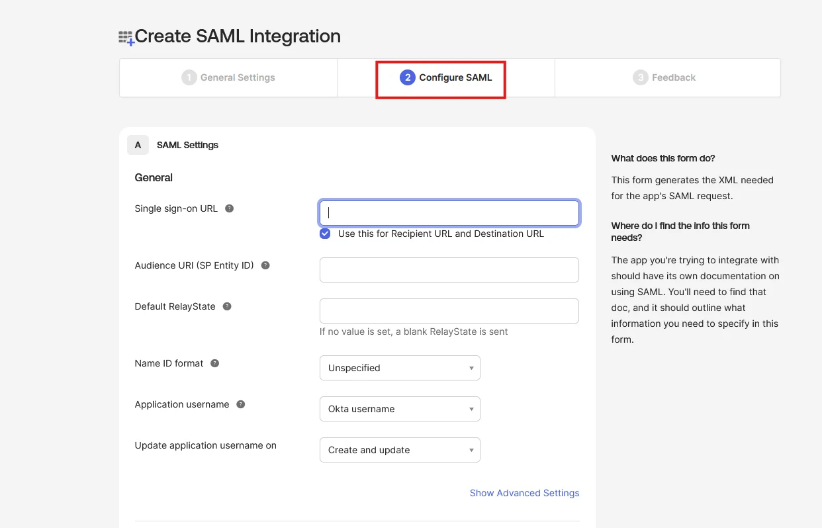Click the help icon beside Audience URI
This screenshot has width=822, height=528.
[265, 265]
